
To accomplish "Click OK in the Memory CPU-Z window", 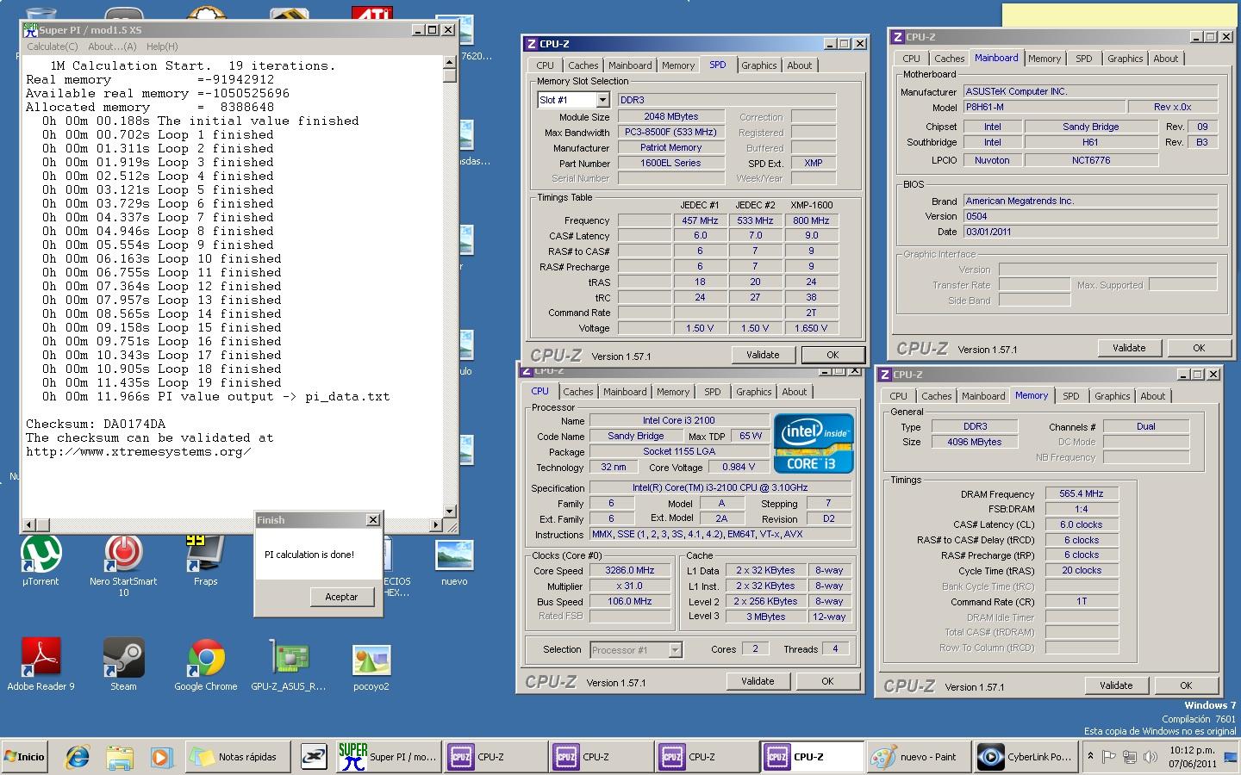I will (1186, 685).
